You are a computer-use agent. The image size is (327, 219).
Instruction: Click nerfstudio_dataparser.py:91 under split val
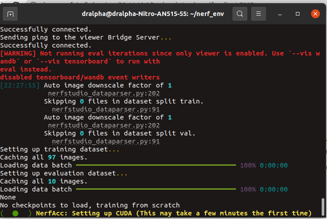[106, 141]
